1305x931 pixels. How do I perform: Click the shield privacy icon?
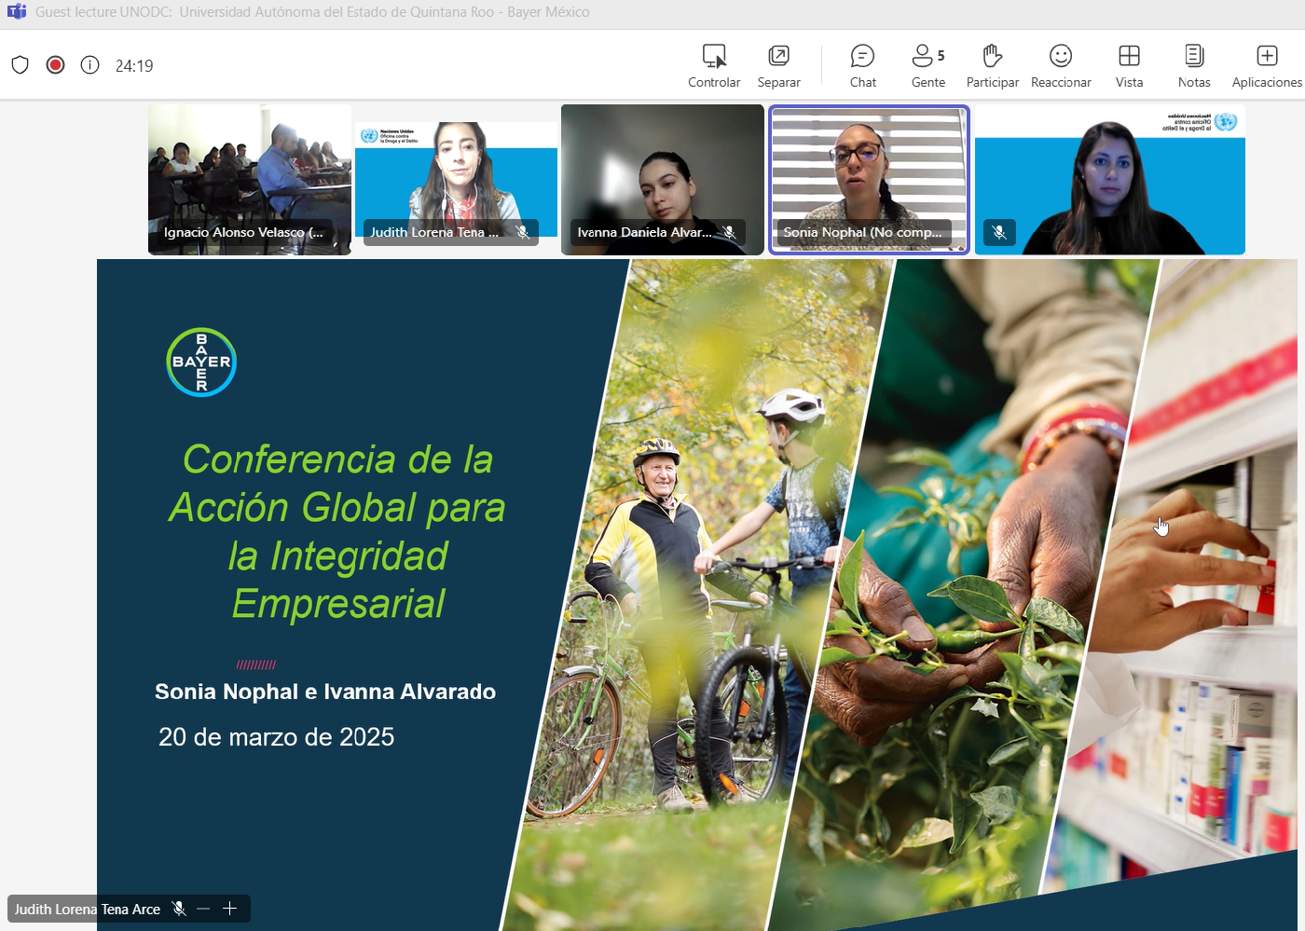click(x=21, y=65)
